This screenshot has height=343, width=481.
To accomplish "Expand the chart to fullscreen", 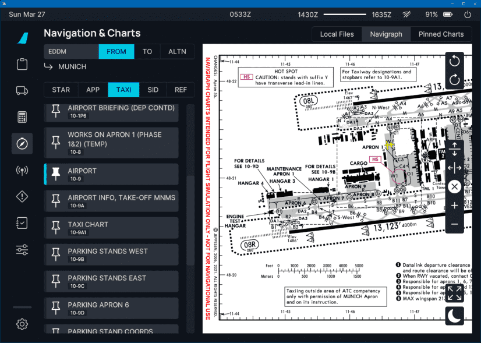I will pos(454,294).
